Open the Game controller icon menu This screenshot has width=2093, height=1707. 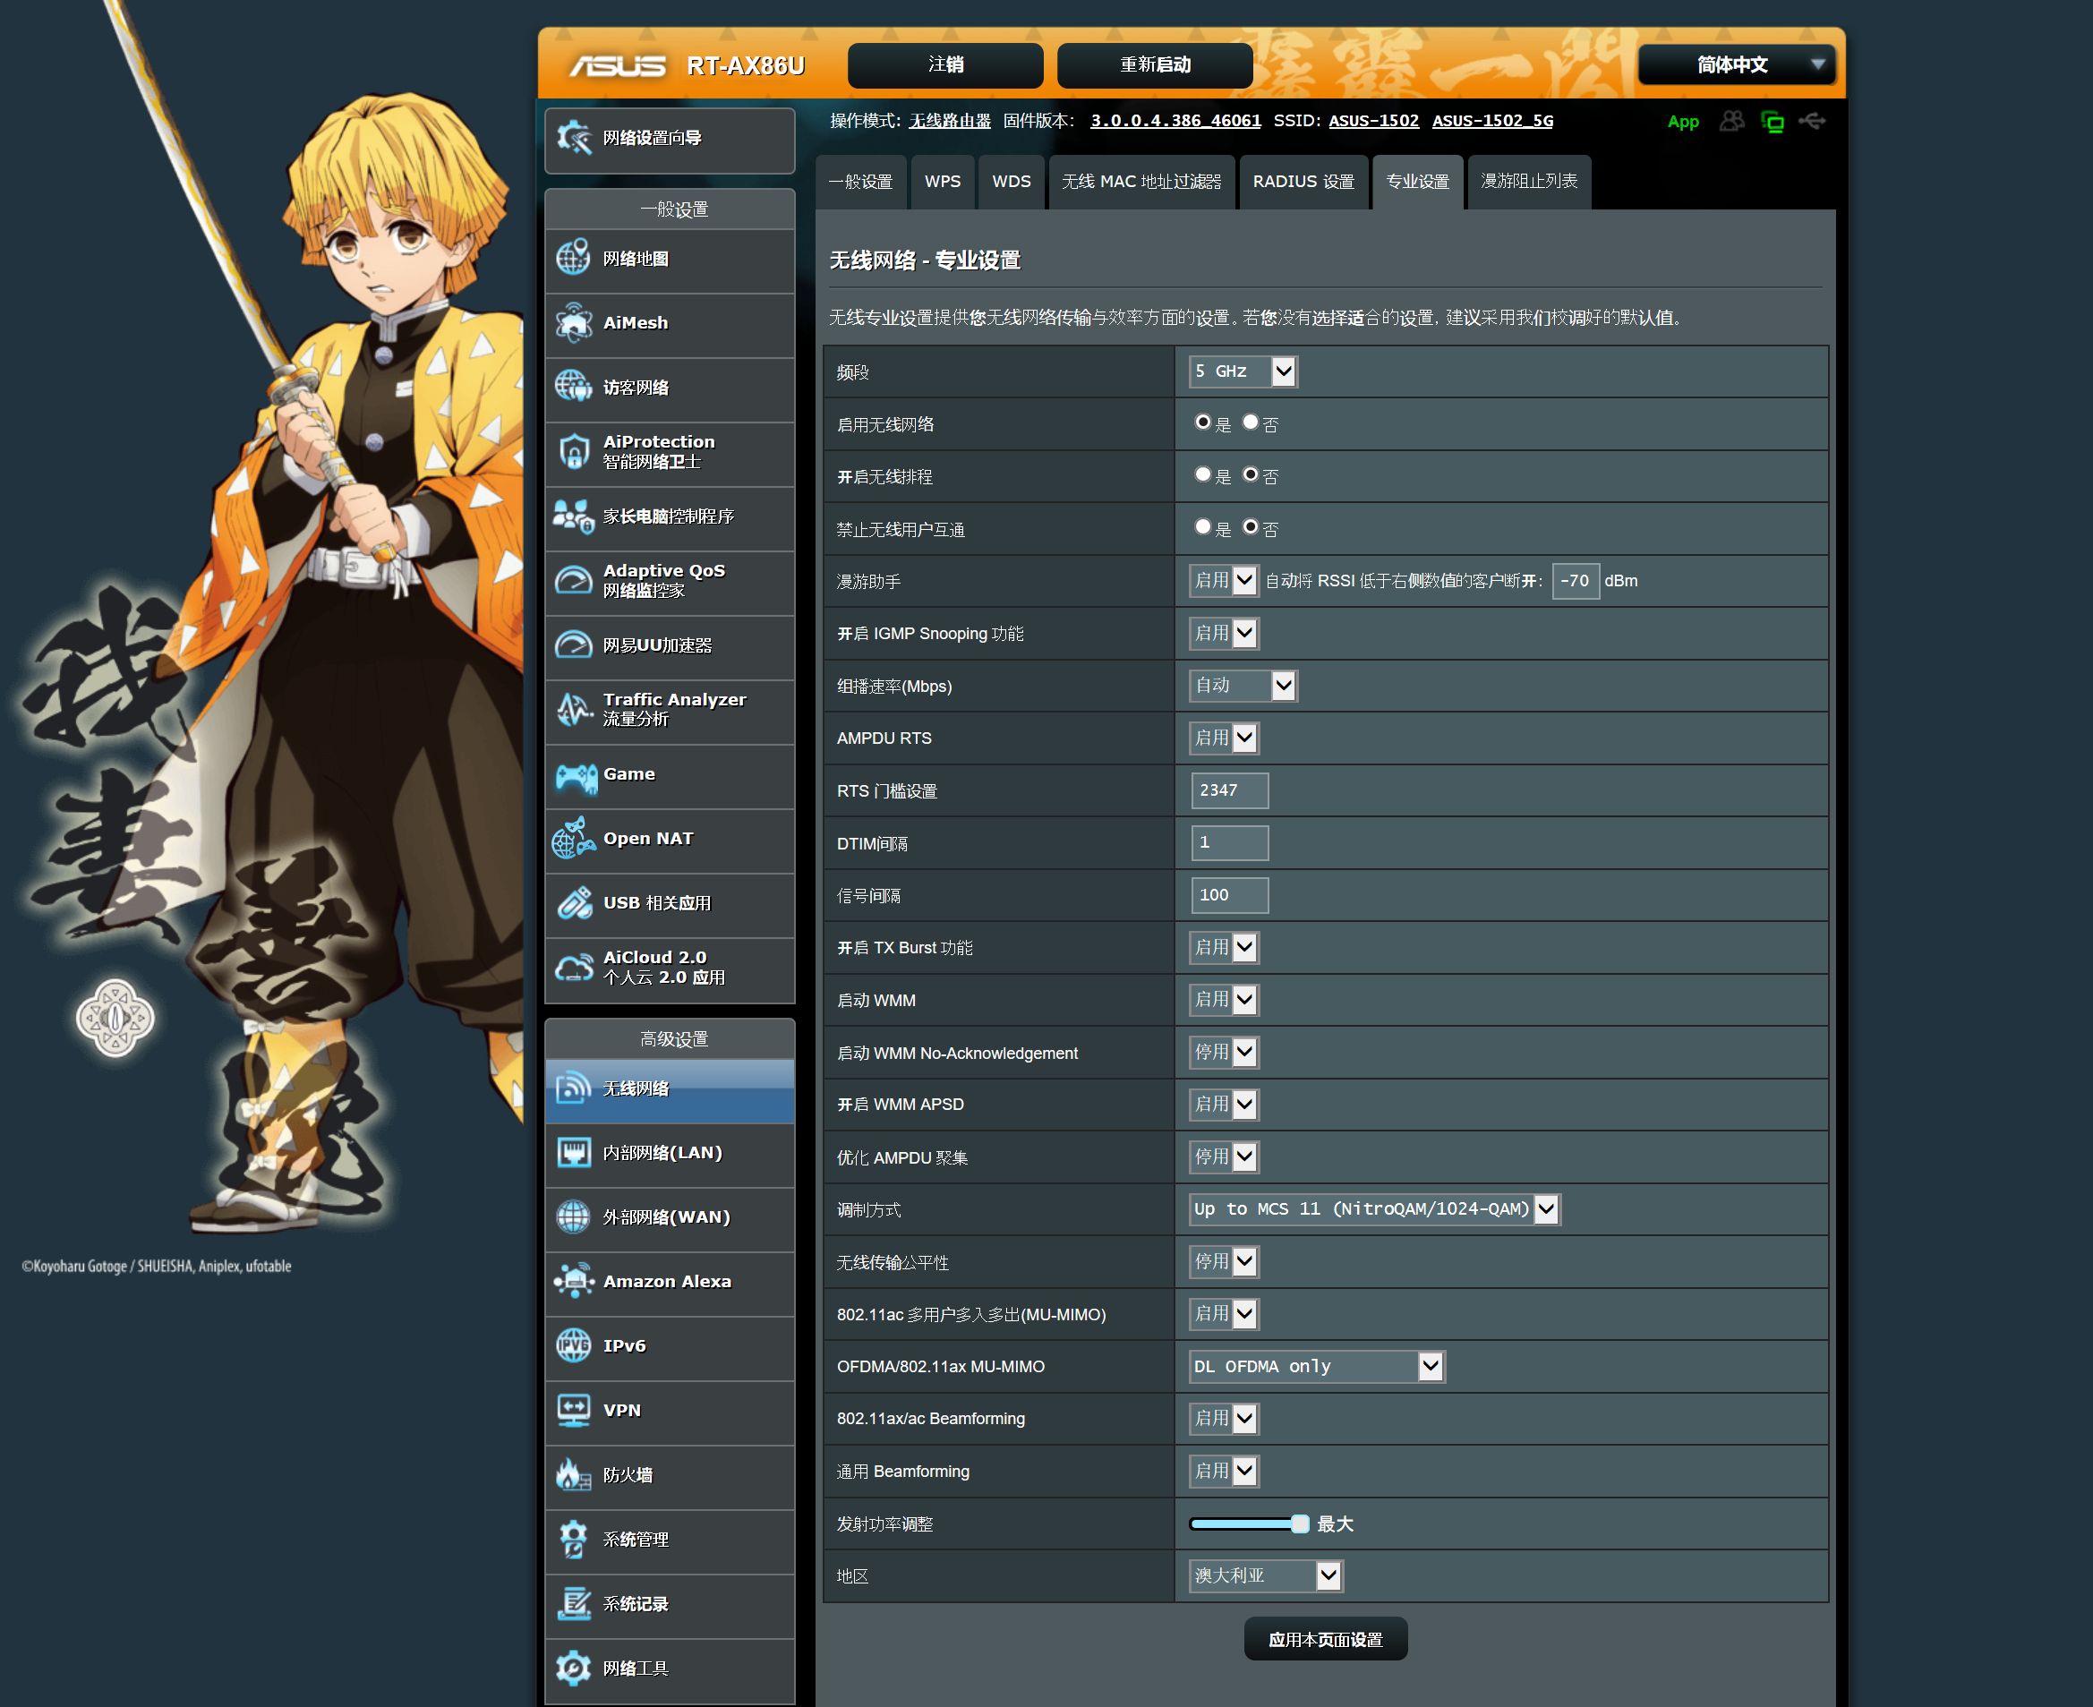point(576,777)
